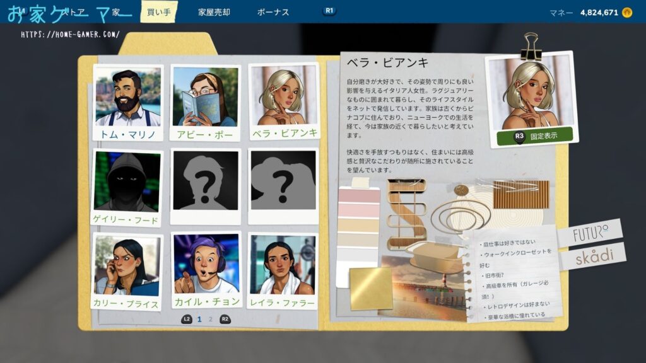Go to page 2 indicator
Screen dimensions: 646x363
(211, 319)
